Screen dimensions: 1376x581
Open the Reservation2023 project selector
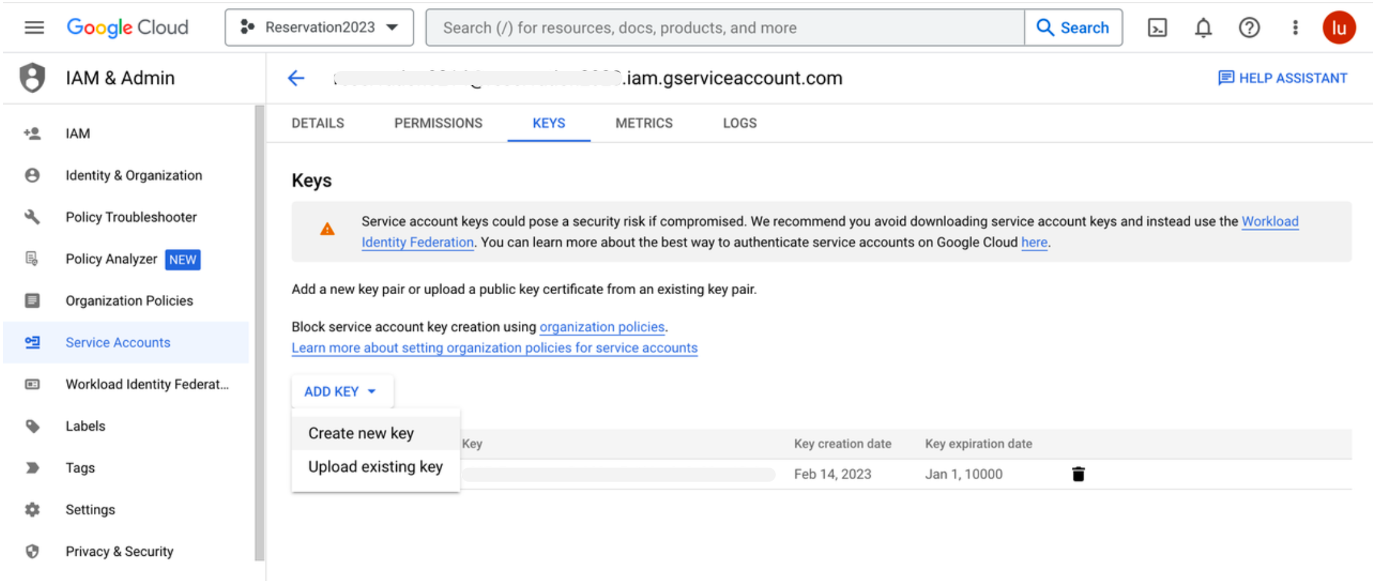[318, 27]
